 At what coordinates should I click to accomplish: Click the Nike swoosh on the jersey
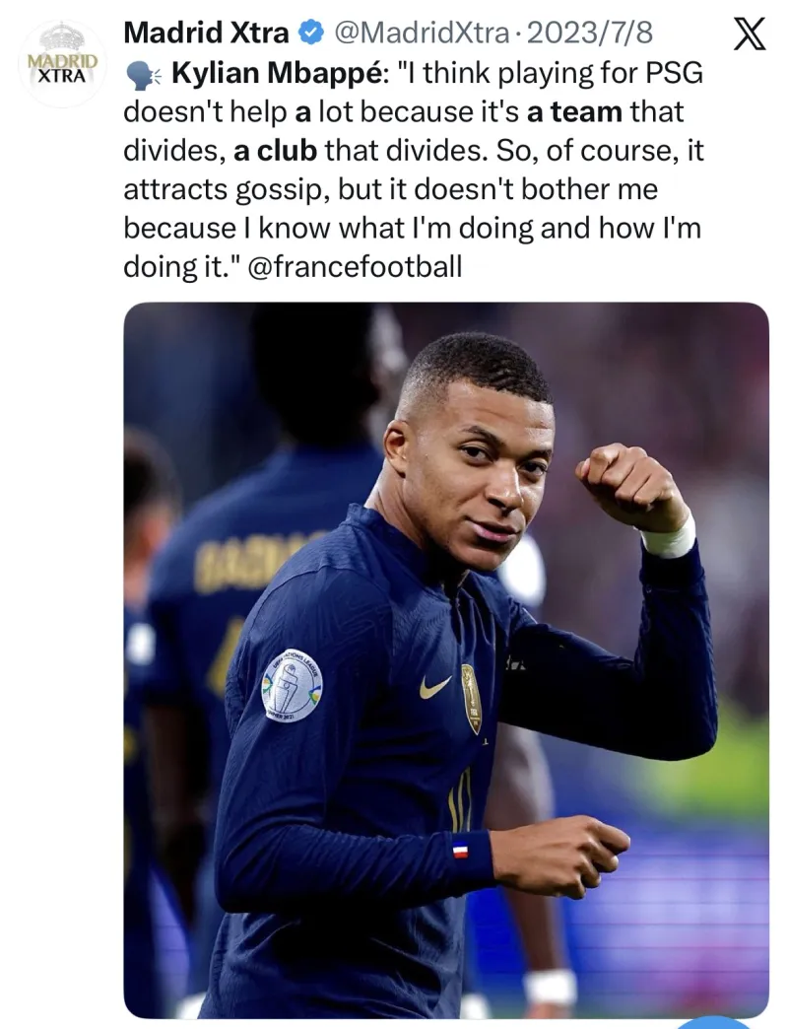[x=434, y=686]
